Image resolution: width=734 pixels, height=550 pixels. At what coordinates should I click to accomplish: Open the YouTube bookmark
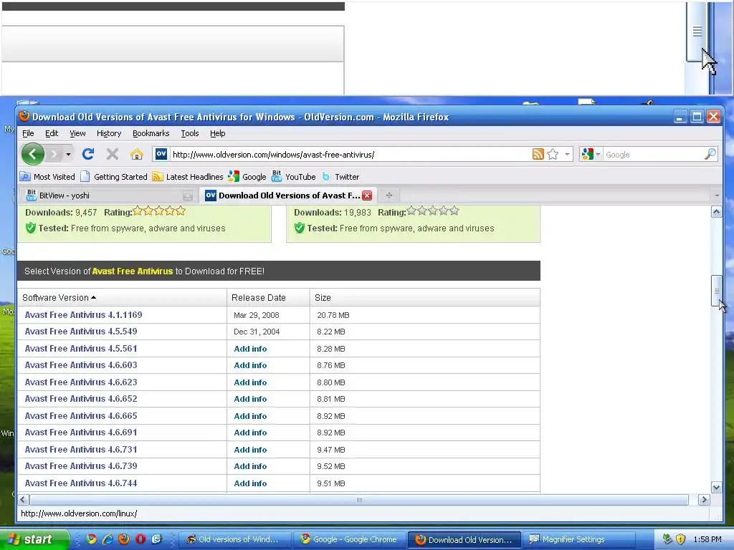click(293, 177)
